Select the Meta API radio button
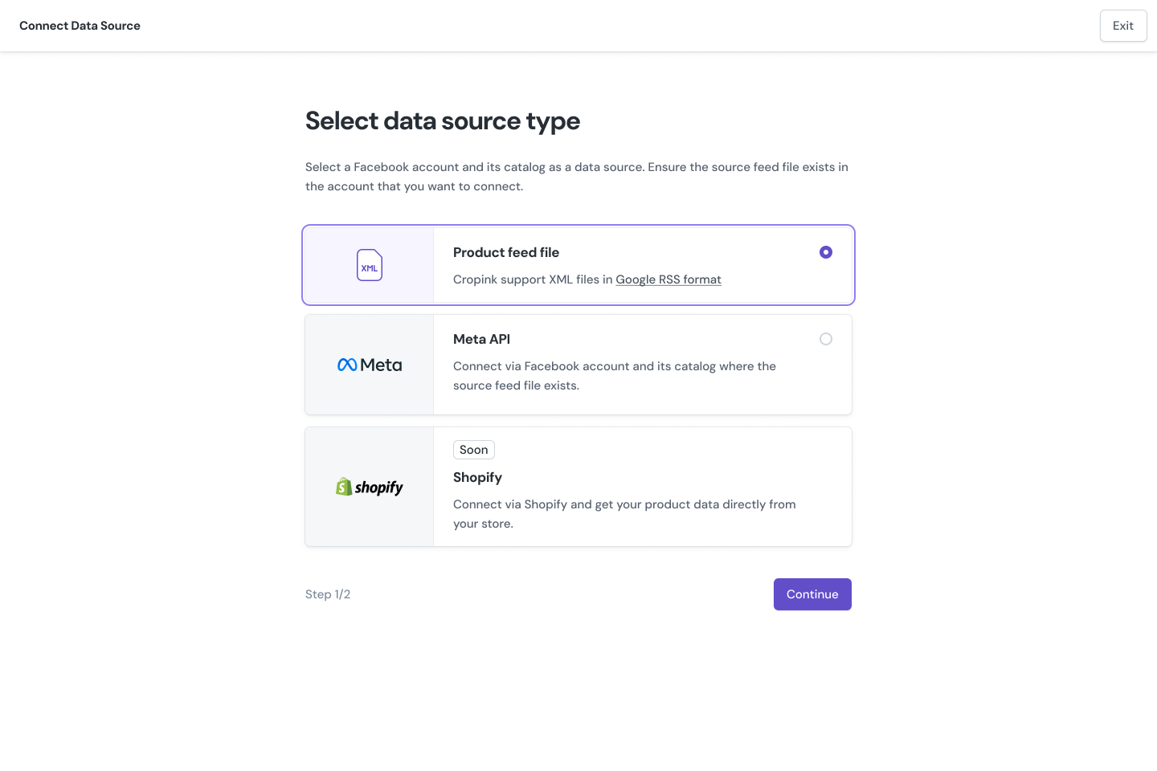 pos(826,339)
